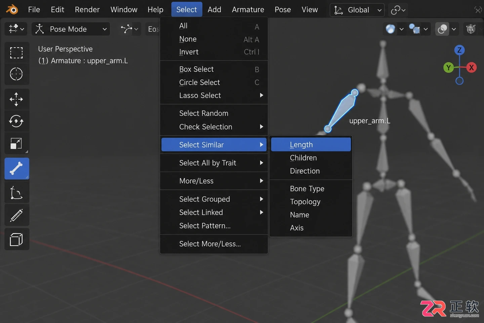This screenshot has height=323, width=484.
Task: Click the transform orientation axes icon
Action: tap(338, 10)
